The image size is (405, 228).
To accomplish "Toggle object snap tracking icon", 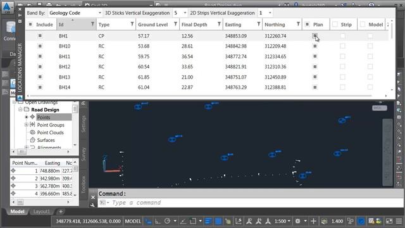I will click(183, 221).
